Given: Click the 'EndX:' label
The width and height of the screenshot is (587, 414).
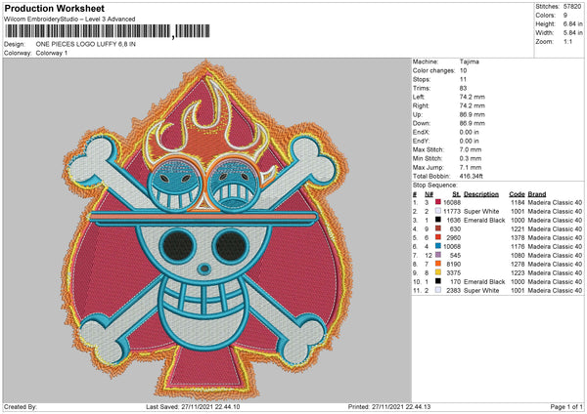Looking at the screenshot, I should (x=421, y=132).
